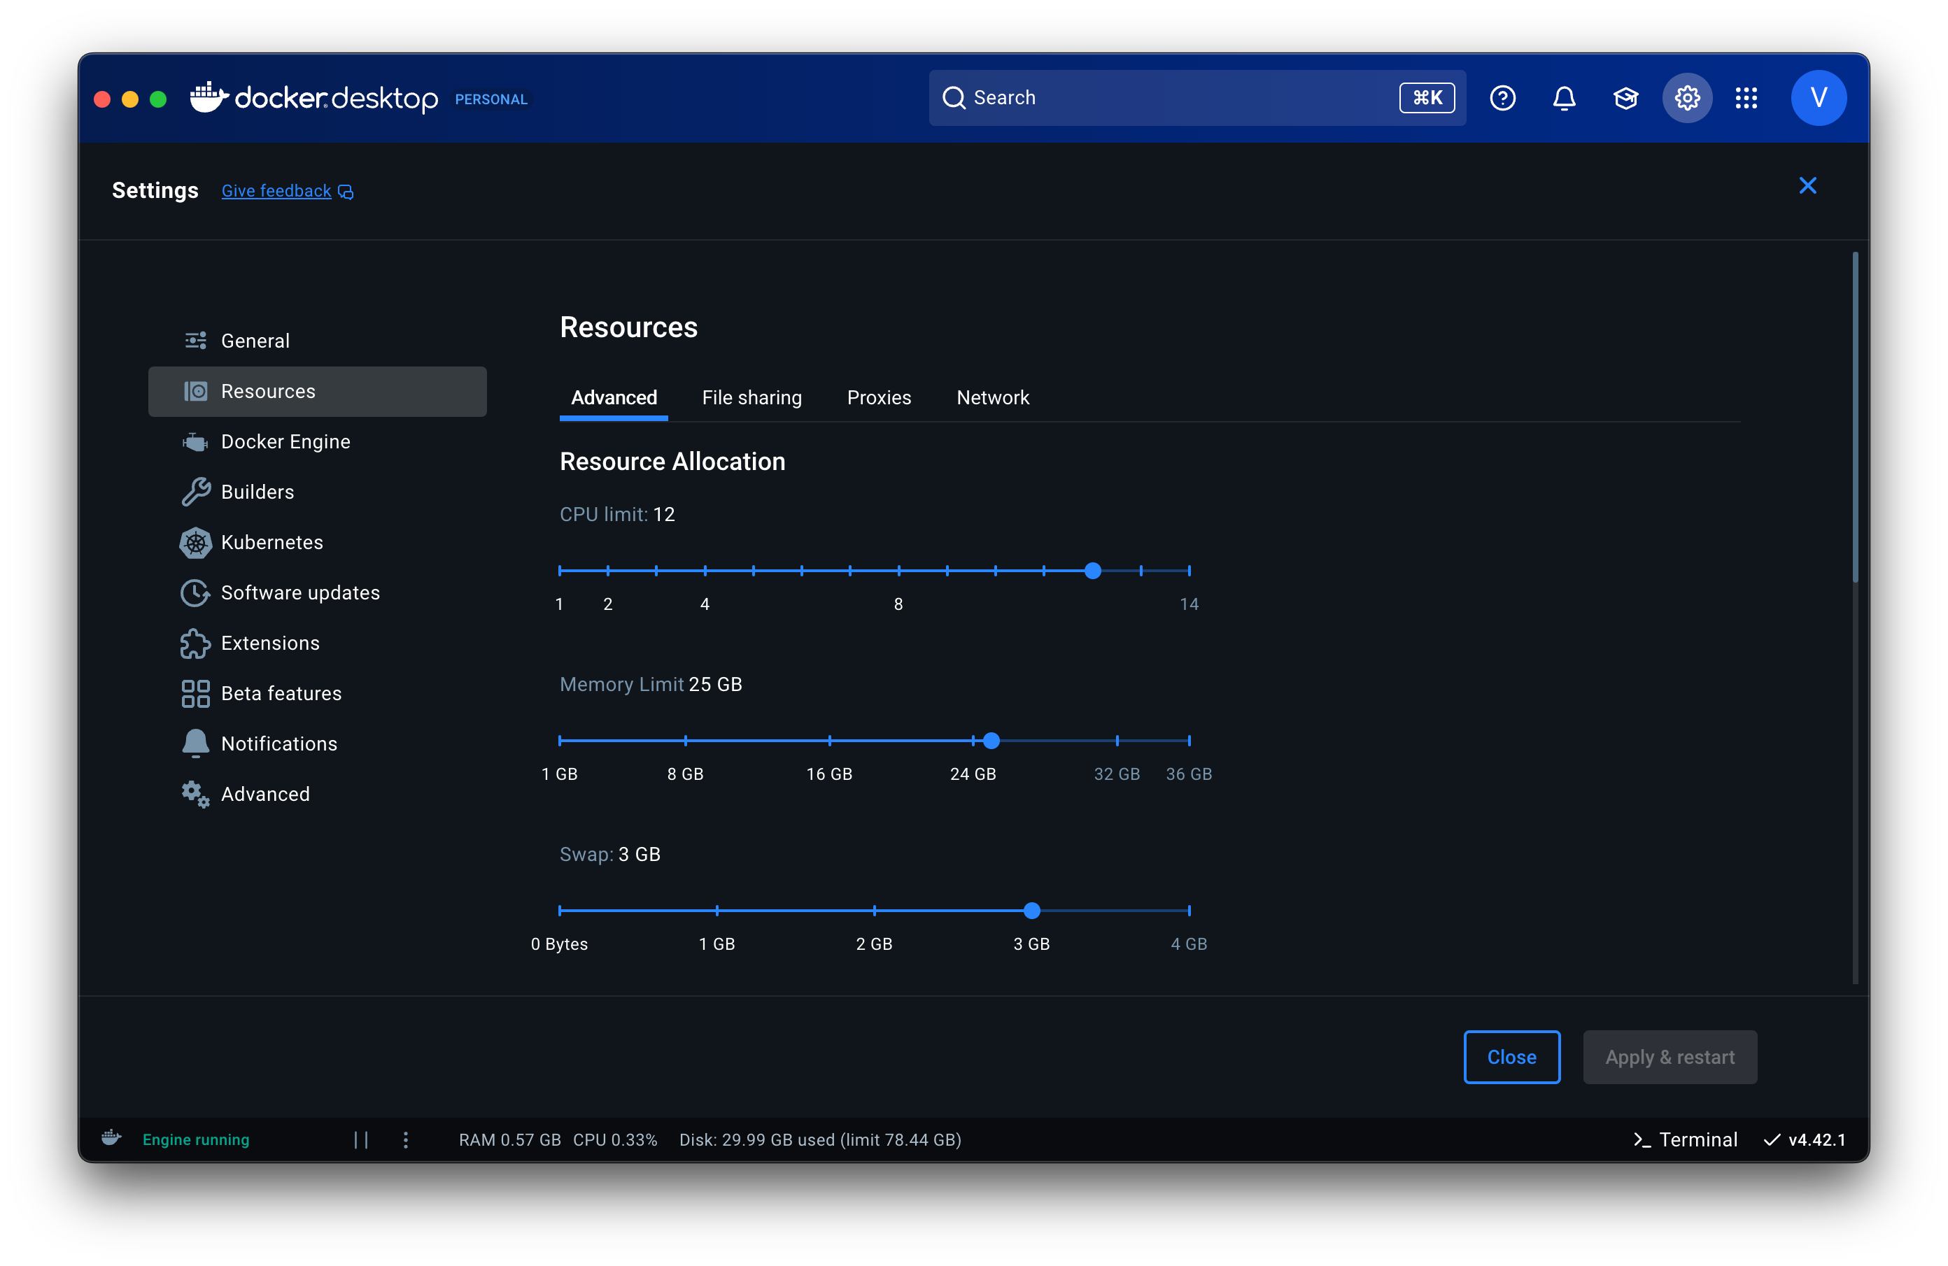Image resolution: width=1948 pixels, height=1266 pixels.
Task: Click the v4.42.1 version label
Action: point(1817,1140)
